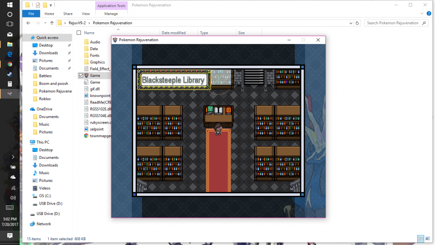Open the File menu tab
435x245 pixels.
(x=31, y=13)
